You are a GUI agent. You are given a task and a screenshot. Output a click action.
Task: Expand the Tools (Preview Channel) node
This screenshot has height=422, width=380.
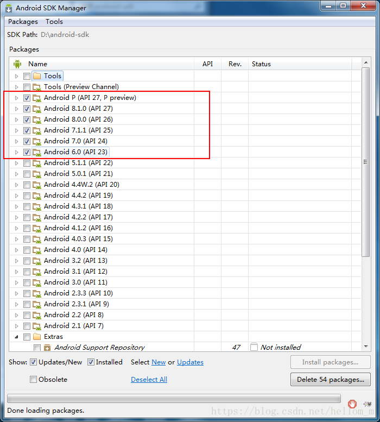[16, 87]
